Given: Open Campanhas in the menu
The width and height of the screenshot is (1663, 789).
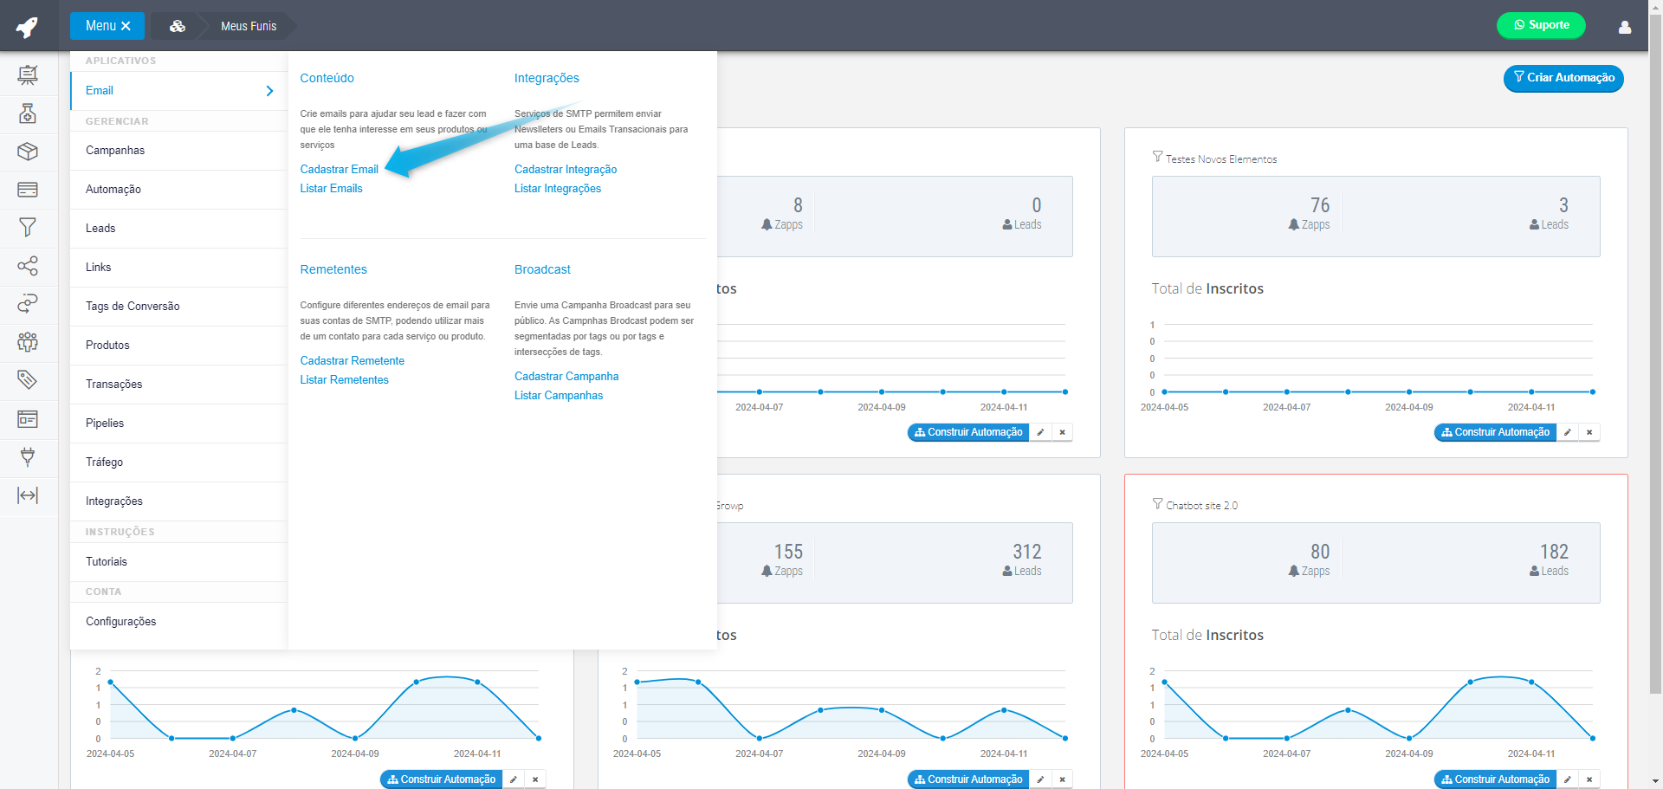Looking at the screenshot, I should [x=115, y=151].
